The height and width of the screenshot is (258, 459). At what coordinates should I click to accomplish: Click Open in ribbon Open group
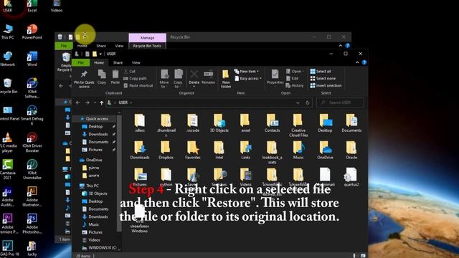(x=294, y=72)
